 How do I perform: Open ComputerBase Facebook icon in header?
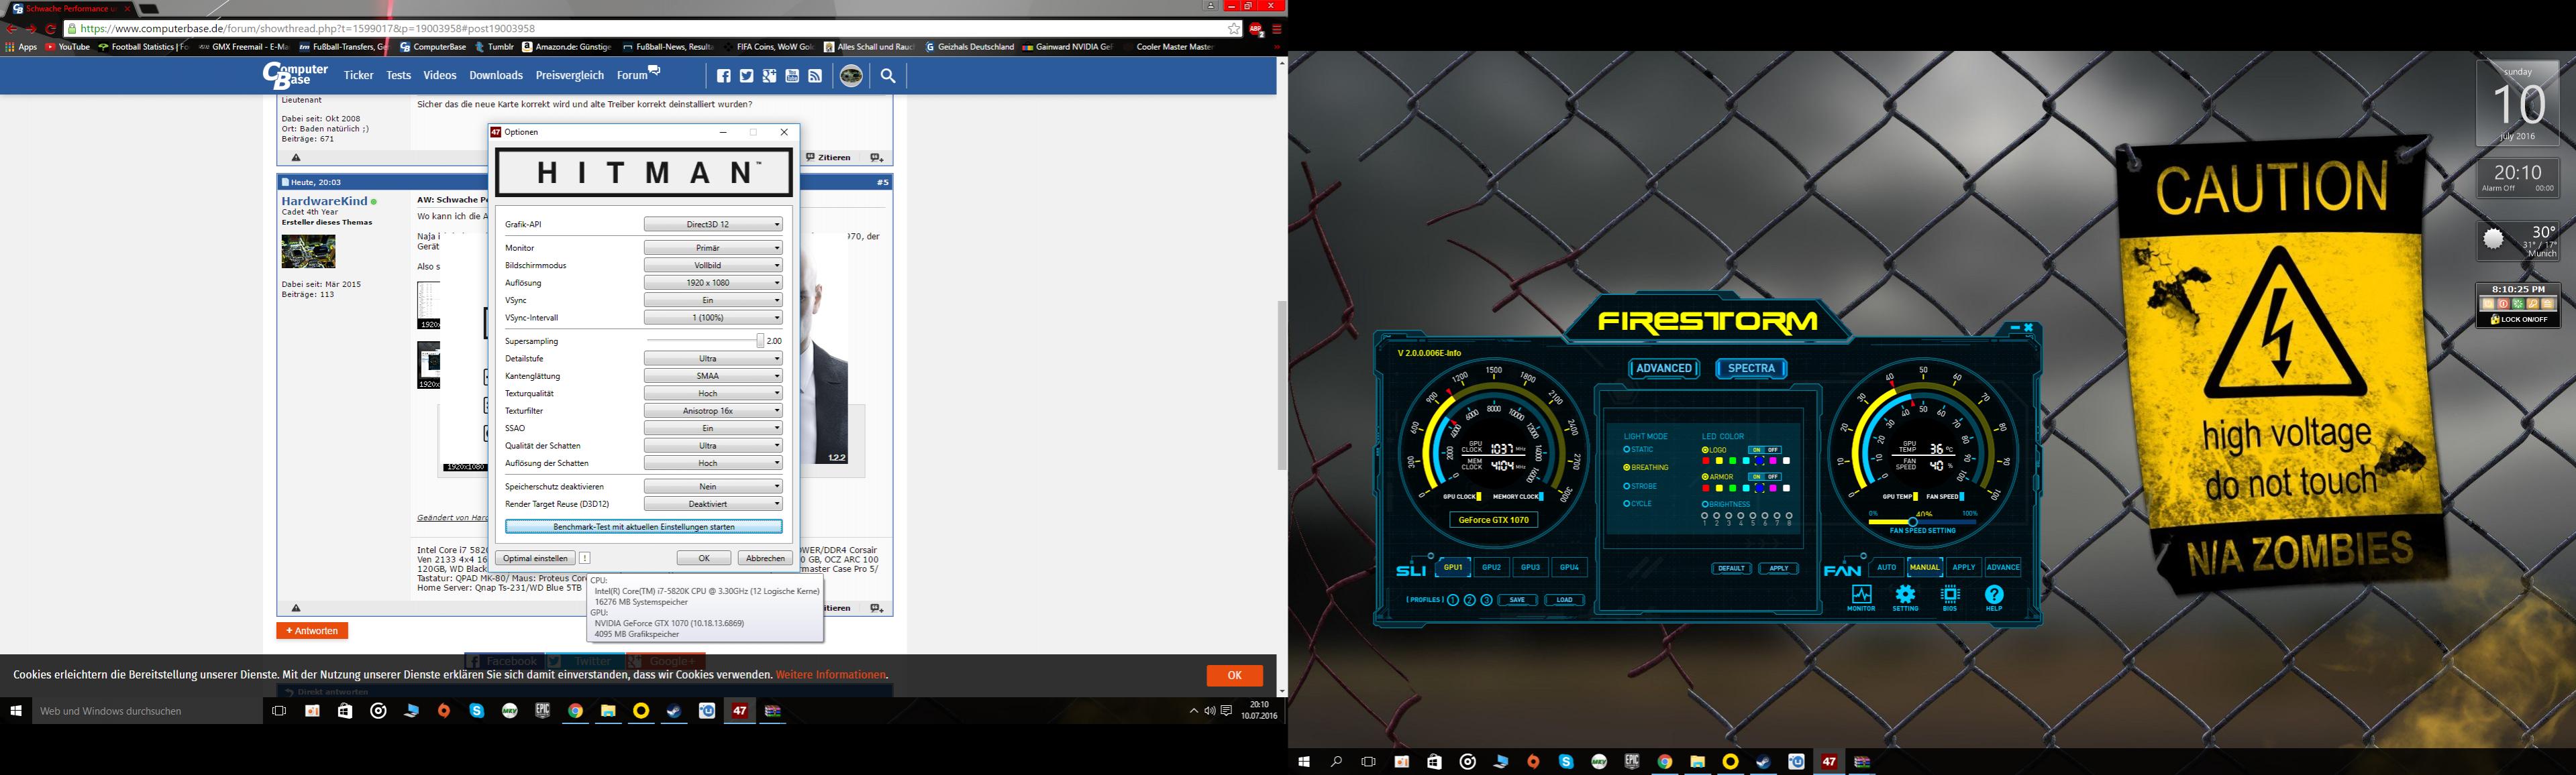[724, 76]
